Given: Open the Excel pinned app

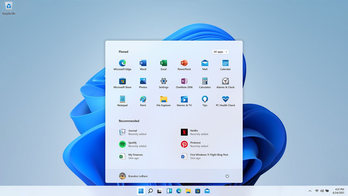Looking at the screenshot, I should pyautogui.click(x=164, y=63).
